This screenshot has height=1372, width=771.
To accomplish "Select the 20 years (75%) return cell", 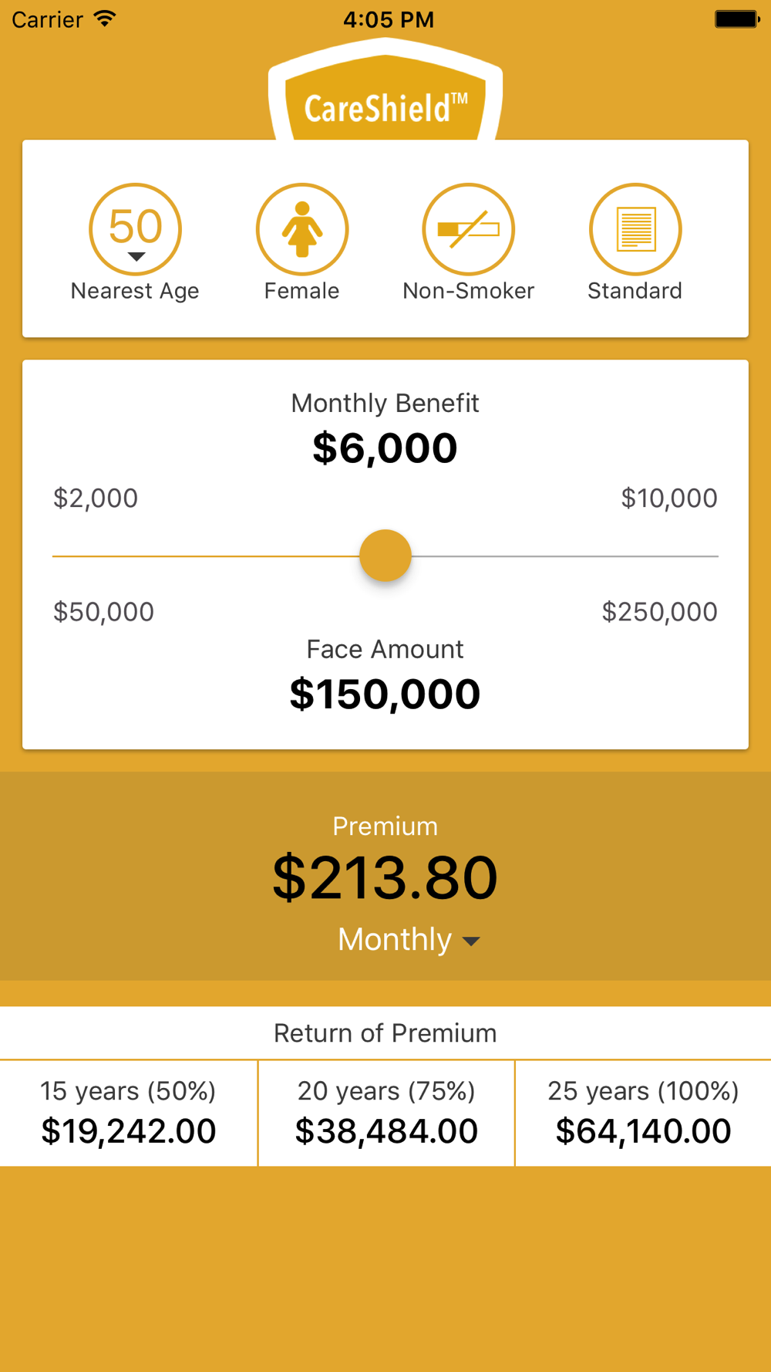I will (386, 1113).
